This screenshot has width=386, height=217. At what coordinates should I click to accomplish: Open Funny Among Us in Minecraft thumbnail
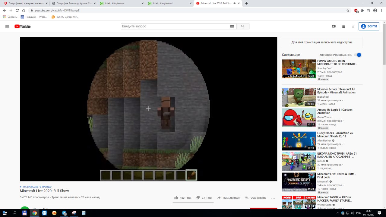pyautogui.click(x=299, y=69)
